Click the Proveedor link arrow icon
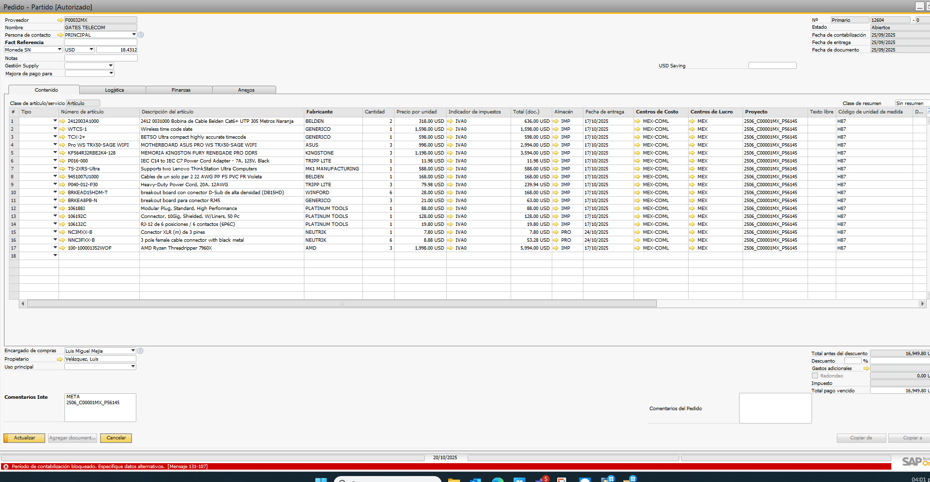 pos(60,20)
